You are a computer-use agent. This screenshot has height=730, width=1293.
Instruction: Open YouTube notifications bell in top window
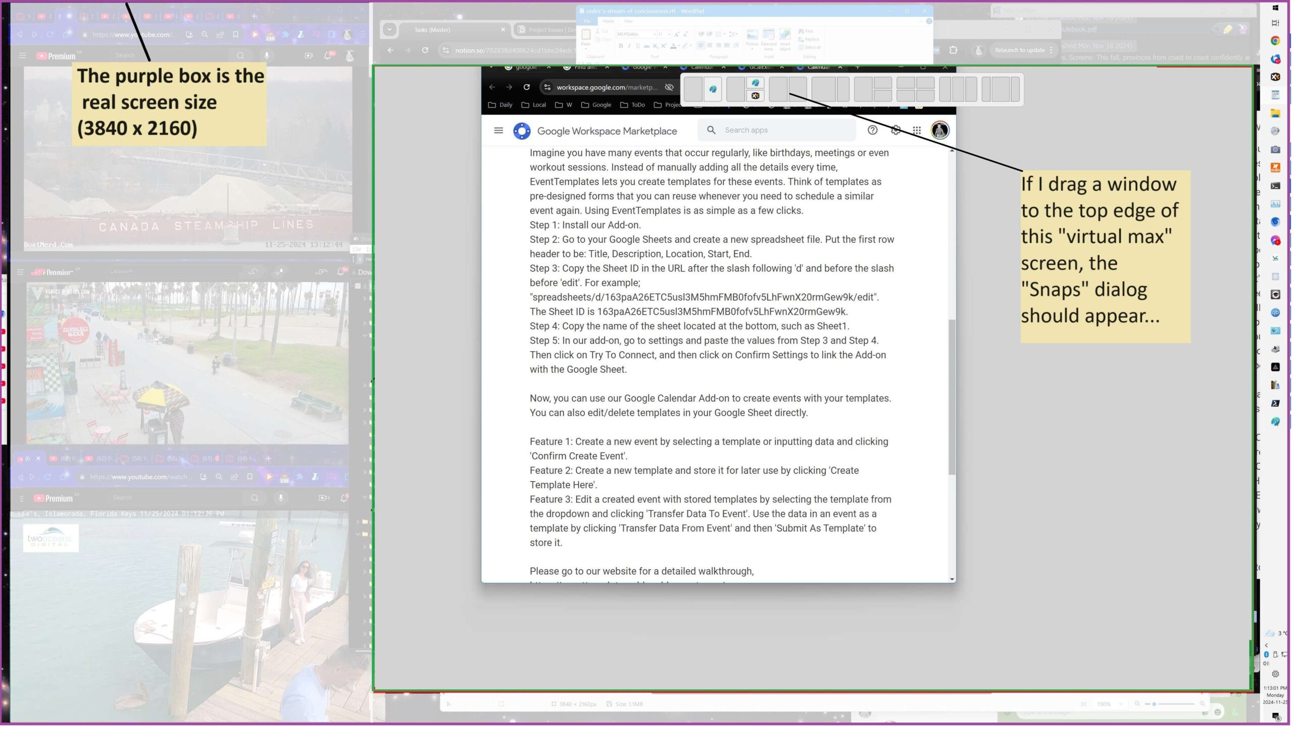328,56
